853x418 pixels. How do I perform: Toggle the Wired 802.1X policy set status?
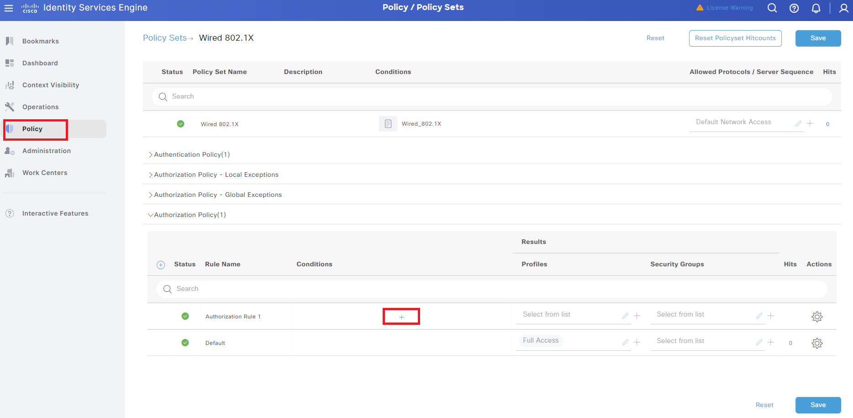click(x=181, y=123)
